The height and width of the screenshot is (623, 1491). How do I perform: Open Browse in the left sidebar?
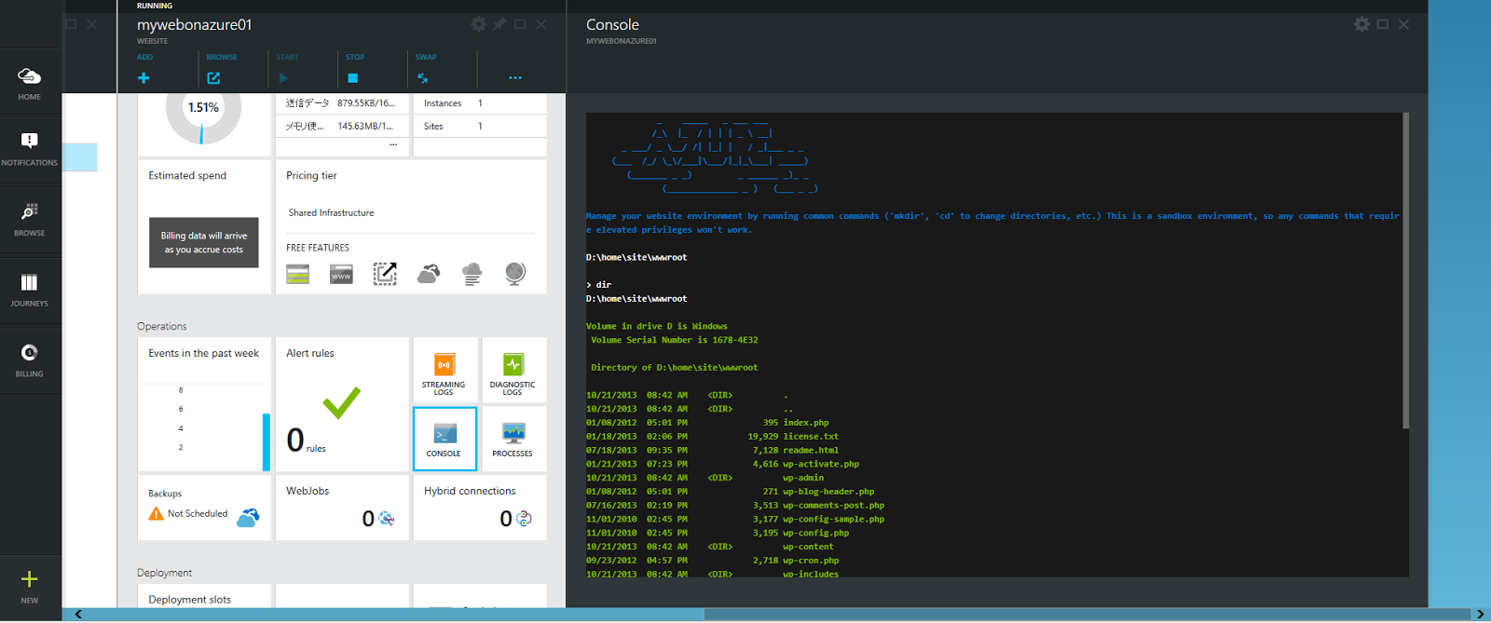pos(29,220)
